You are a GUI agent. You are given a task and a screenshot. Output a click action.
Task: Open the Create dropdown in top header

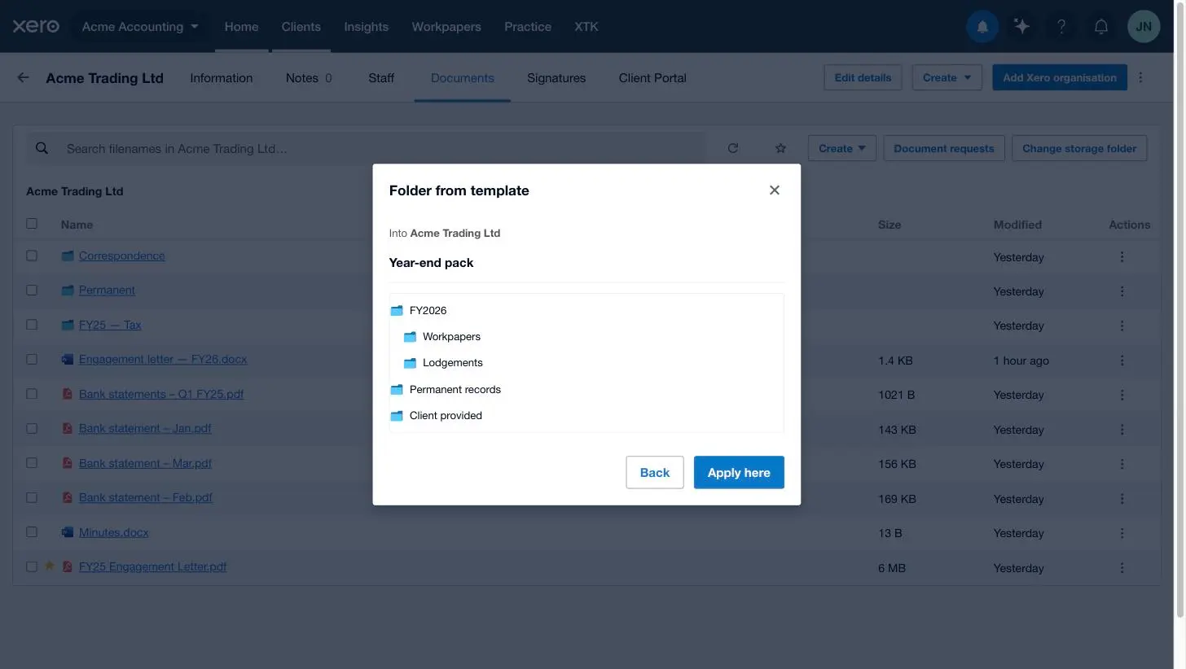(x=947, y=77)
